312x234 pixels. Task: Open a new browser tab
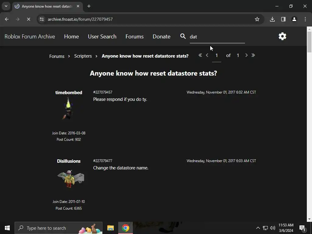pos(89,6)
